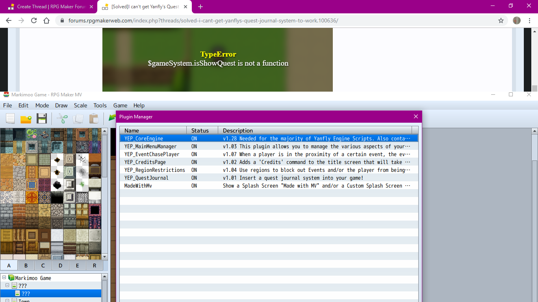The width and height of the screenshot is (538, 302).
Task: Collapse the Markimoo Game tree node
Action: [4, 278]
